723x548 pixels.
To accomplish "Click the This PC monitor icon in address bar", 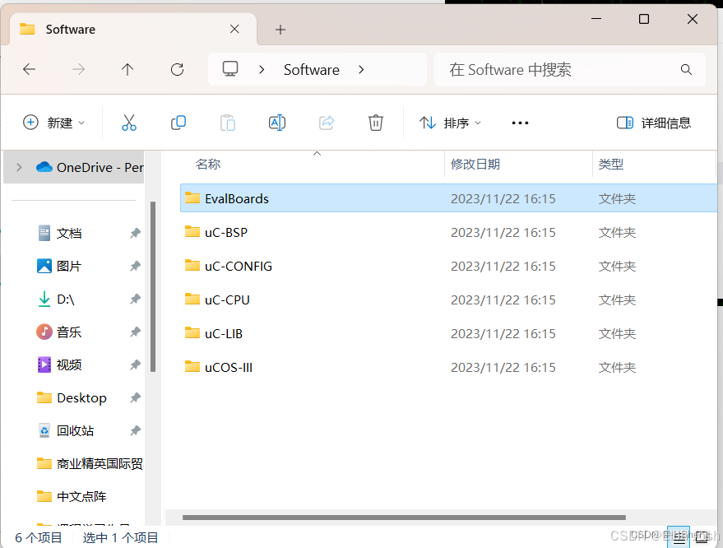I will click(230, 69).
